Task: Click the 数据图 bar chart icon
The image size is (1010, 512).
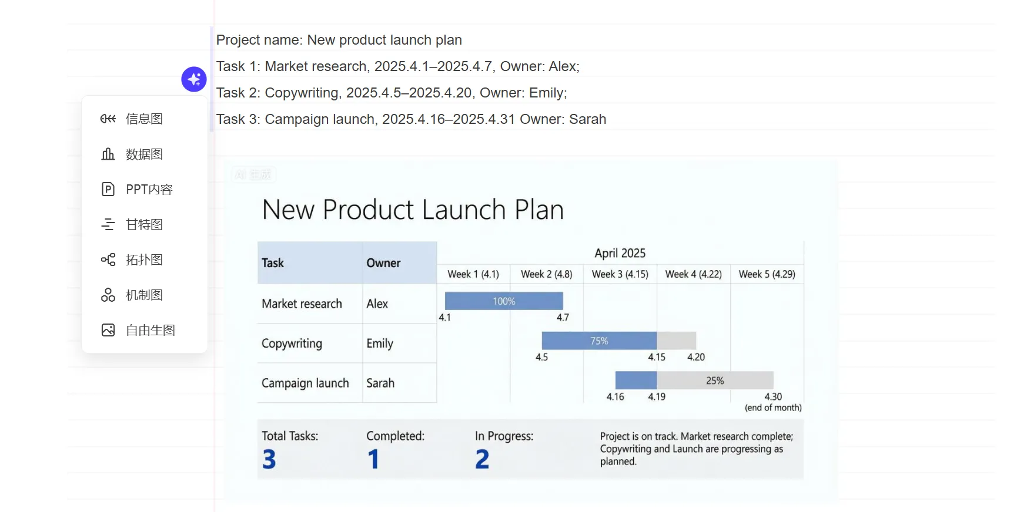Action: 108,154
